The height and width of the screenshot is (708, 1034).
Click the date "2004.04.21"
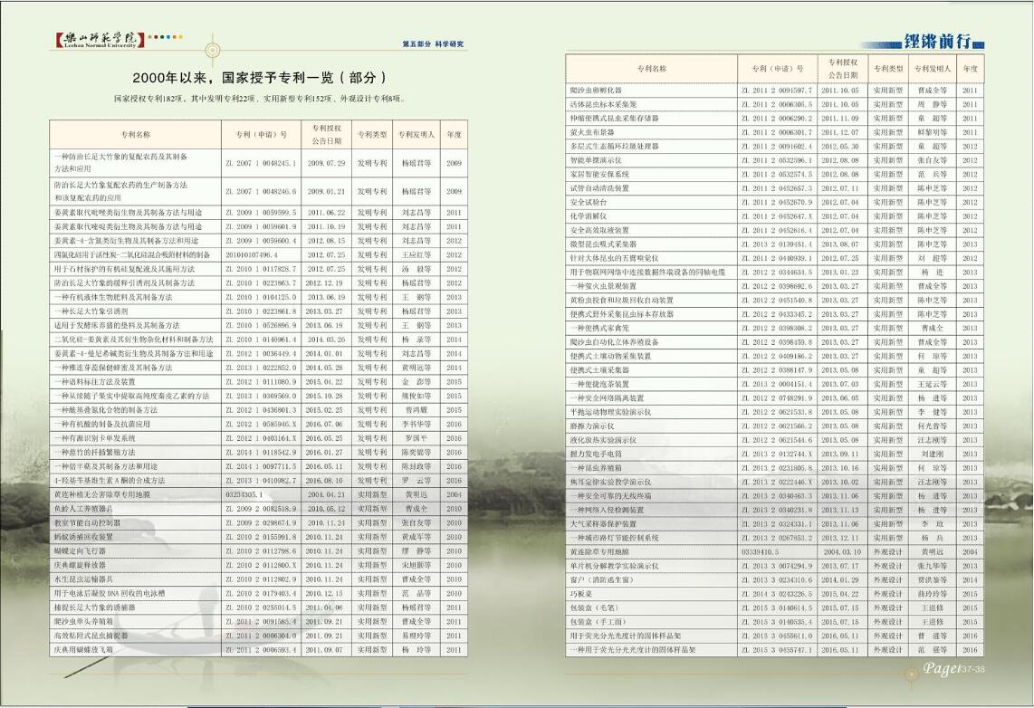(x=326, y=494)
